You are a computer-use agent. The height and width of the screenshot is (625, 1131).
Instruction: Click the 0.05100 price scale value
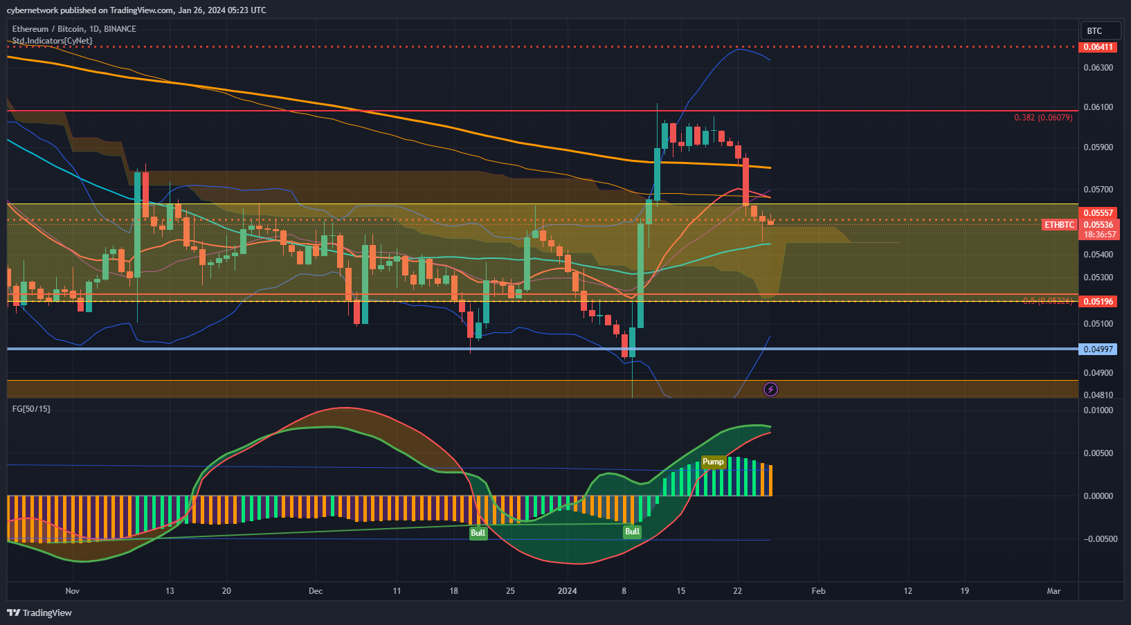(x=1098, y=324)
